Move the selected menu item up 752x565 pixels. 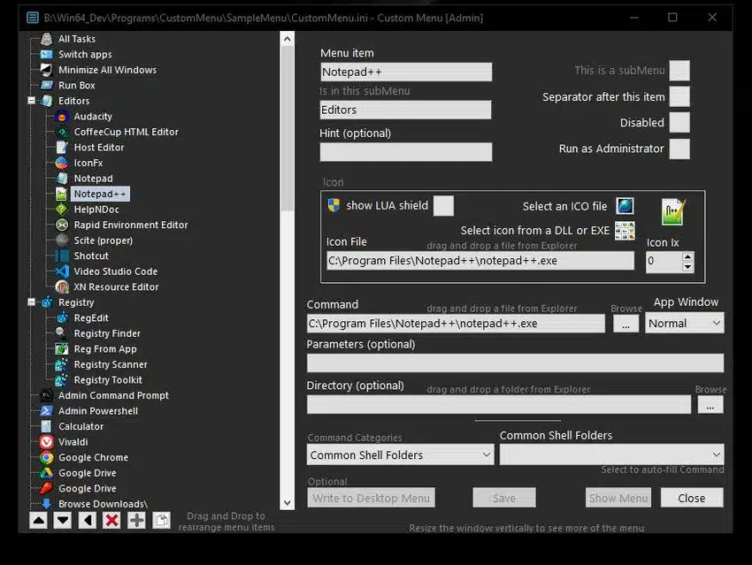tap(37, 521)
